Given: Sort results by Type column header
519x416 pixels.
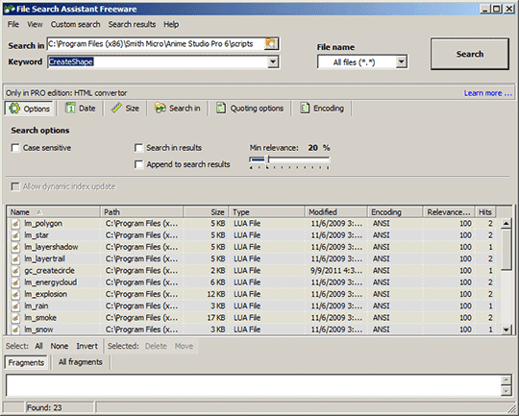Looking at the screenshot, I should (x=266, y=212).
